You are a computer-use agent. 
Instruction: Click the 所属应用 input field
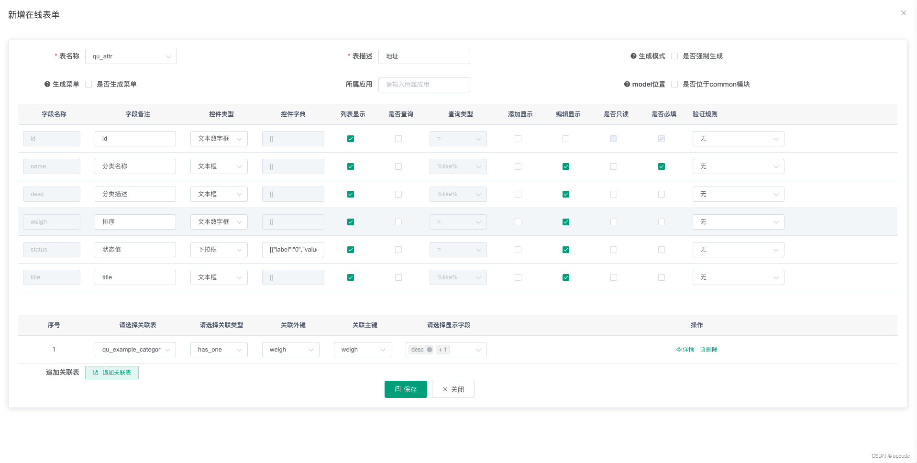click(424, 84)
